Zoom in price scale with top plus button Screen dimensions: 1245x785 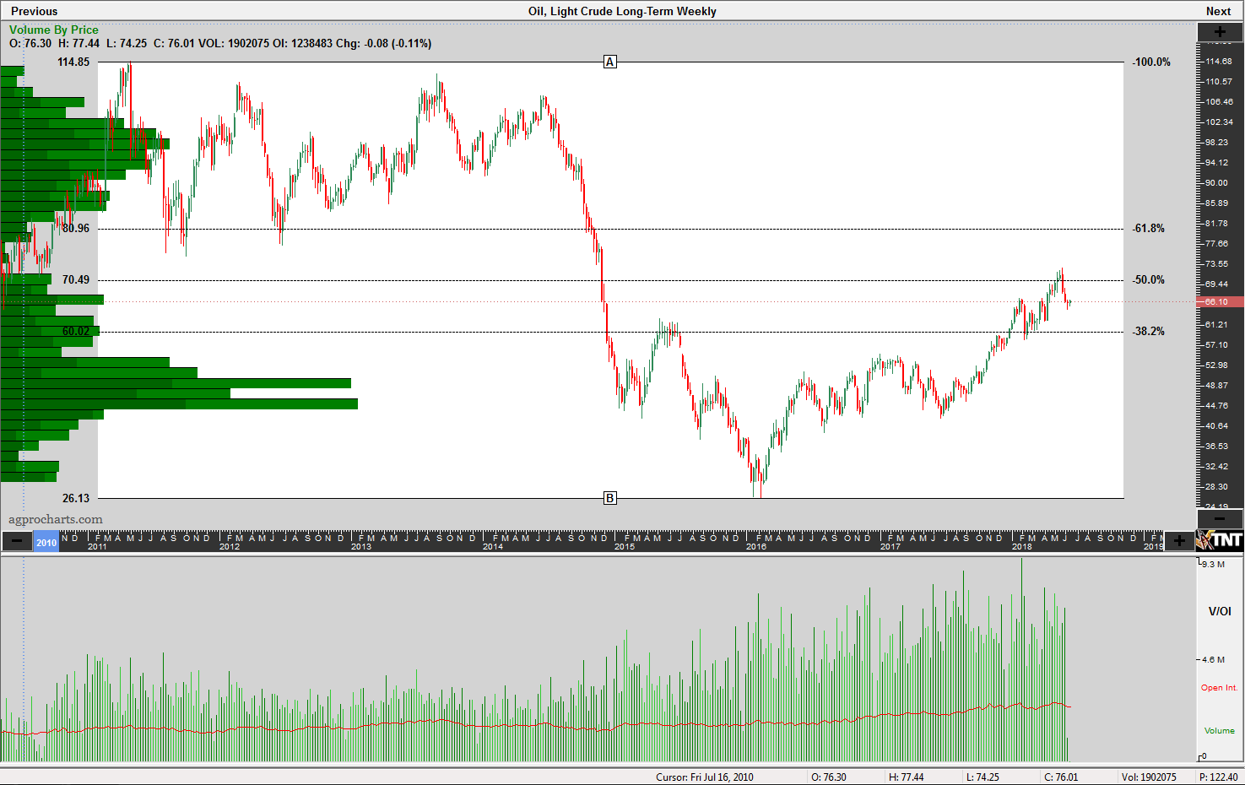pos(1220,31)
